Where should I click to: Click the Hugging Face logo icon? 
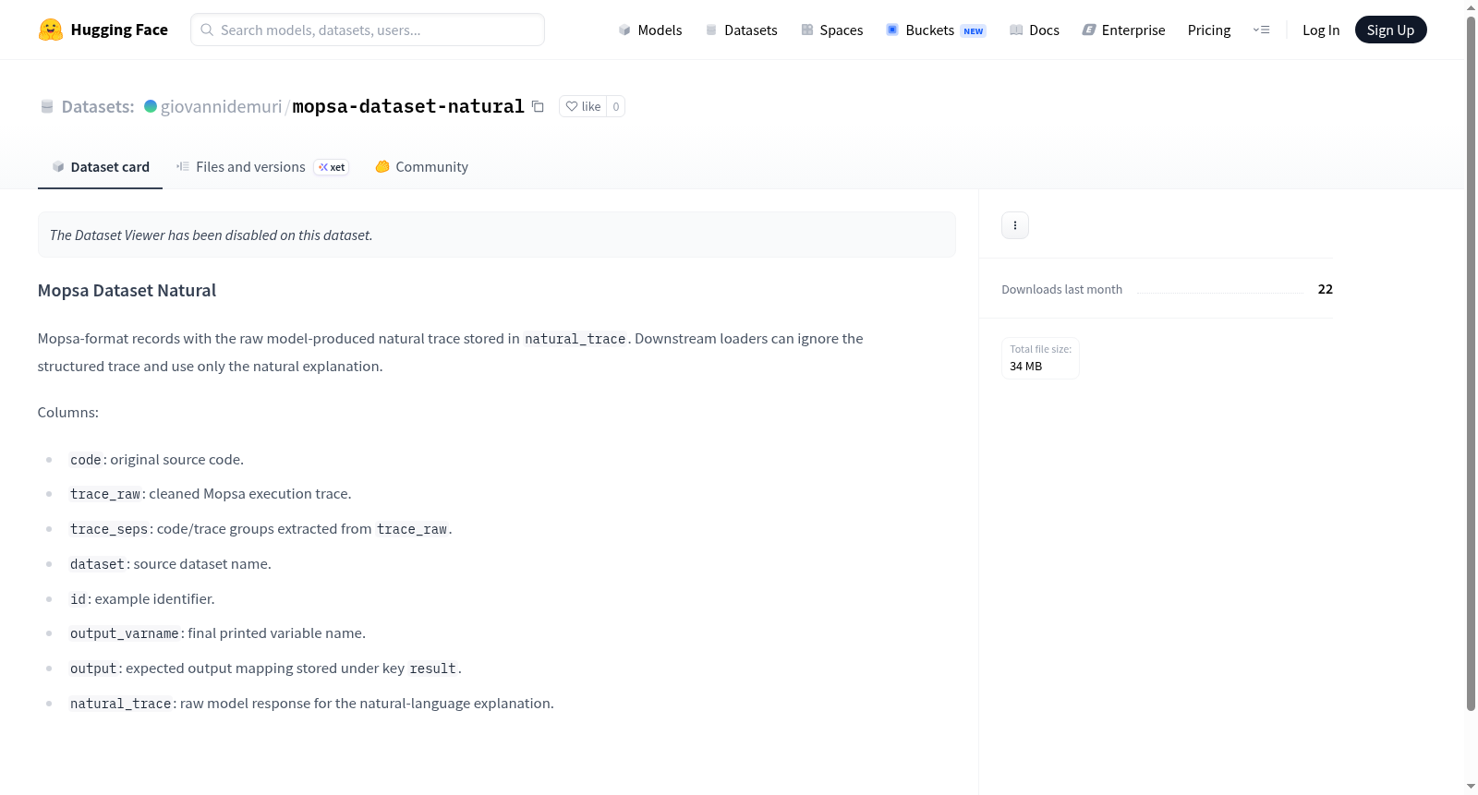point(51,30)
